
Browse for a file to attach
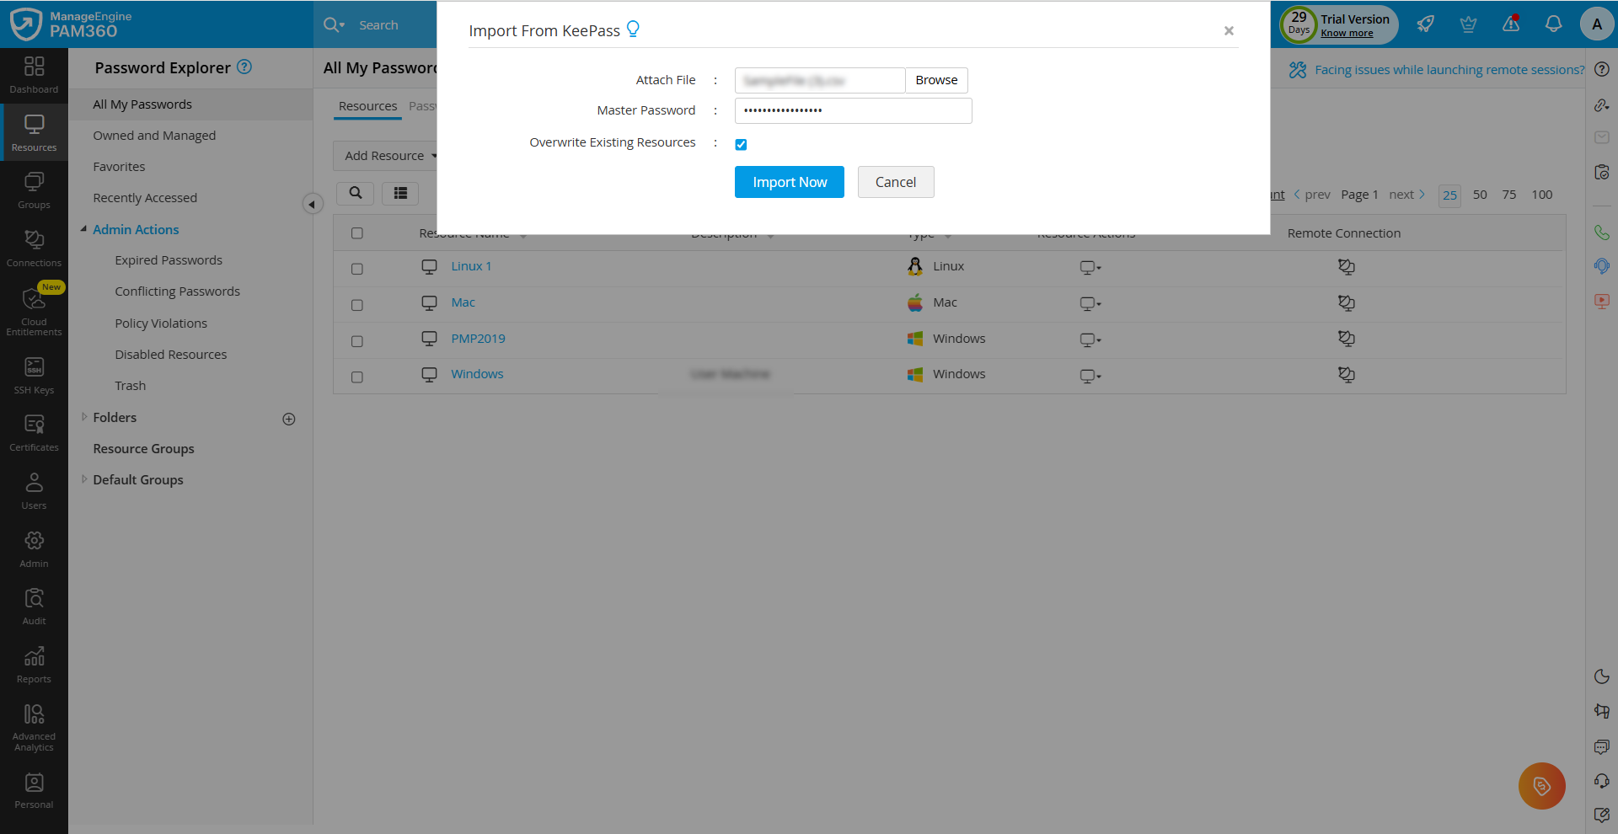click(x=936, y=80)
